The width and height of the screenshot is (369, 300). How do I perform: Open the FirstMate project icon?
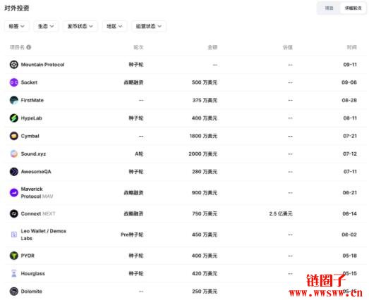tap(14, 100)
